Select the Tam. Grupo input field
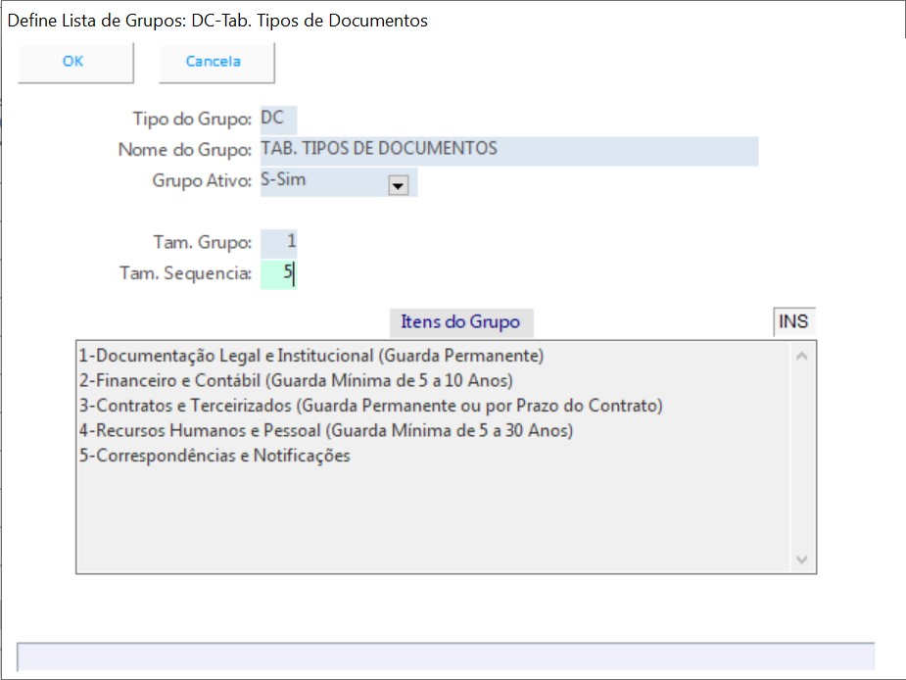Image resolution: width=906 pixels, height=680 pixels. pyautogui.click(x=279, y=242)
